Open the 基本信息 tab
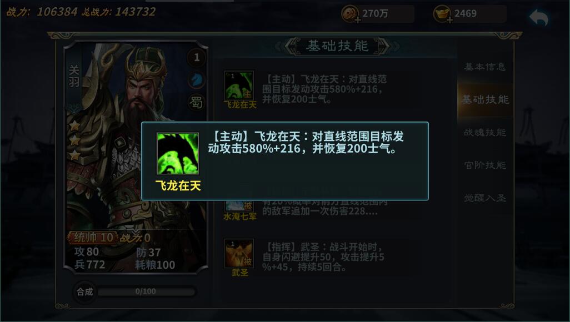The width and height of the screenshot is (570, 322). click(x=485, y=67)
